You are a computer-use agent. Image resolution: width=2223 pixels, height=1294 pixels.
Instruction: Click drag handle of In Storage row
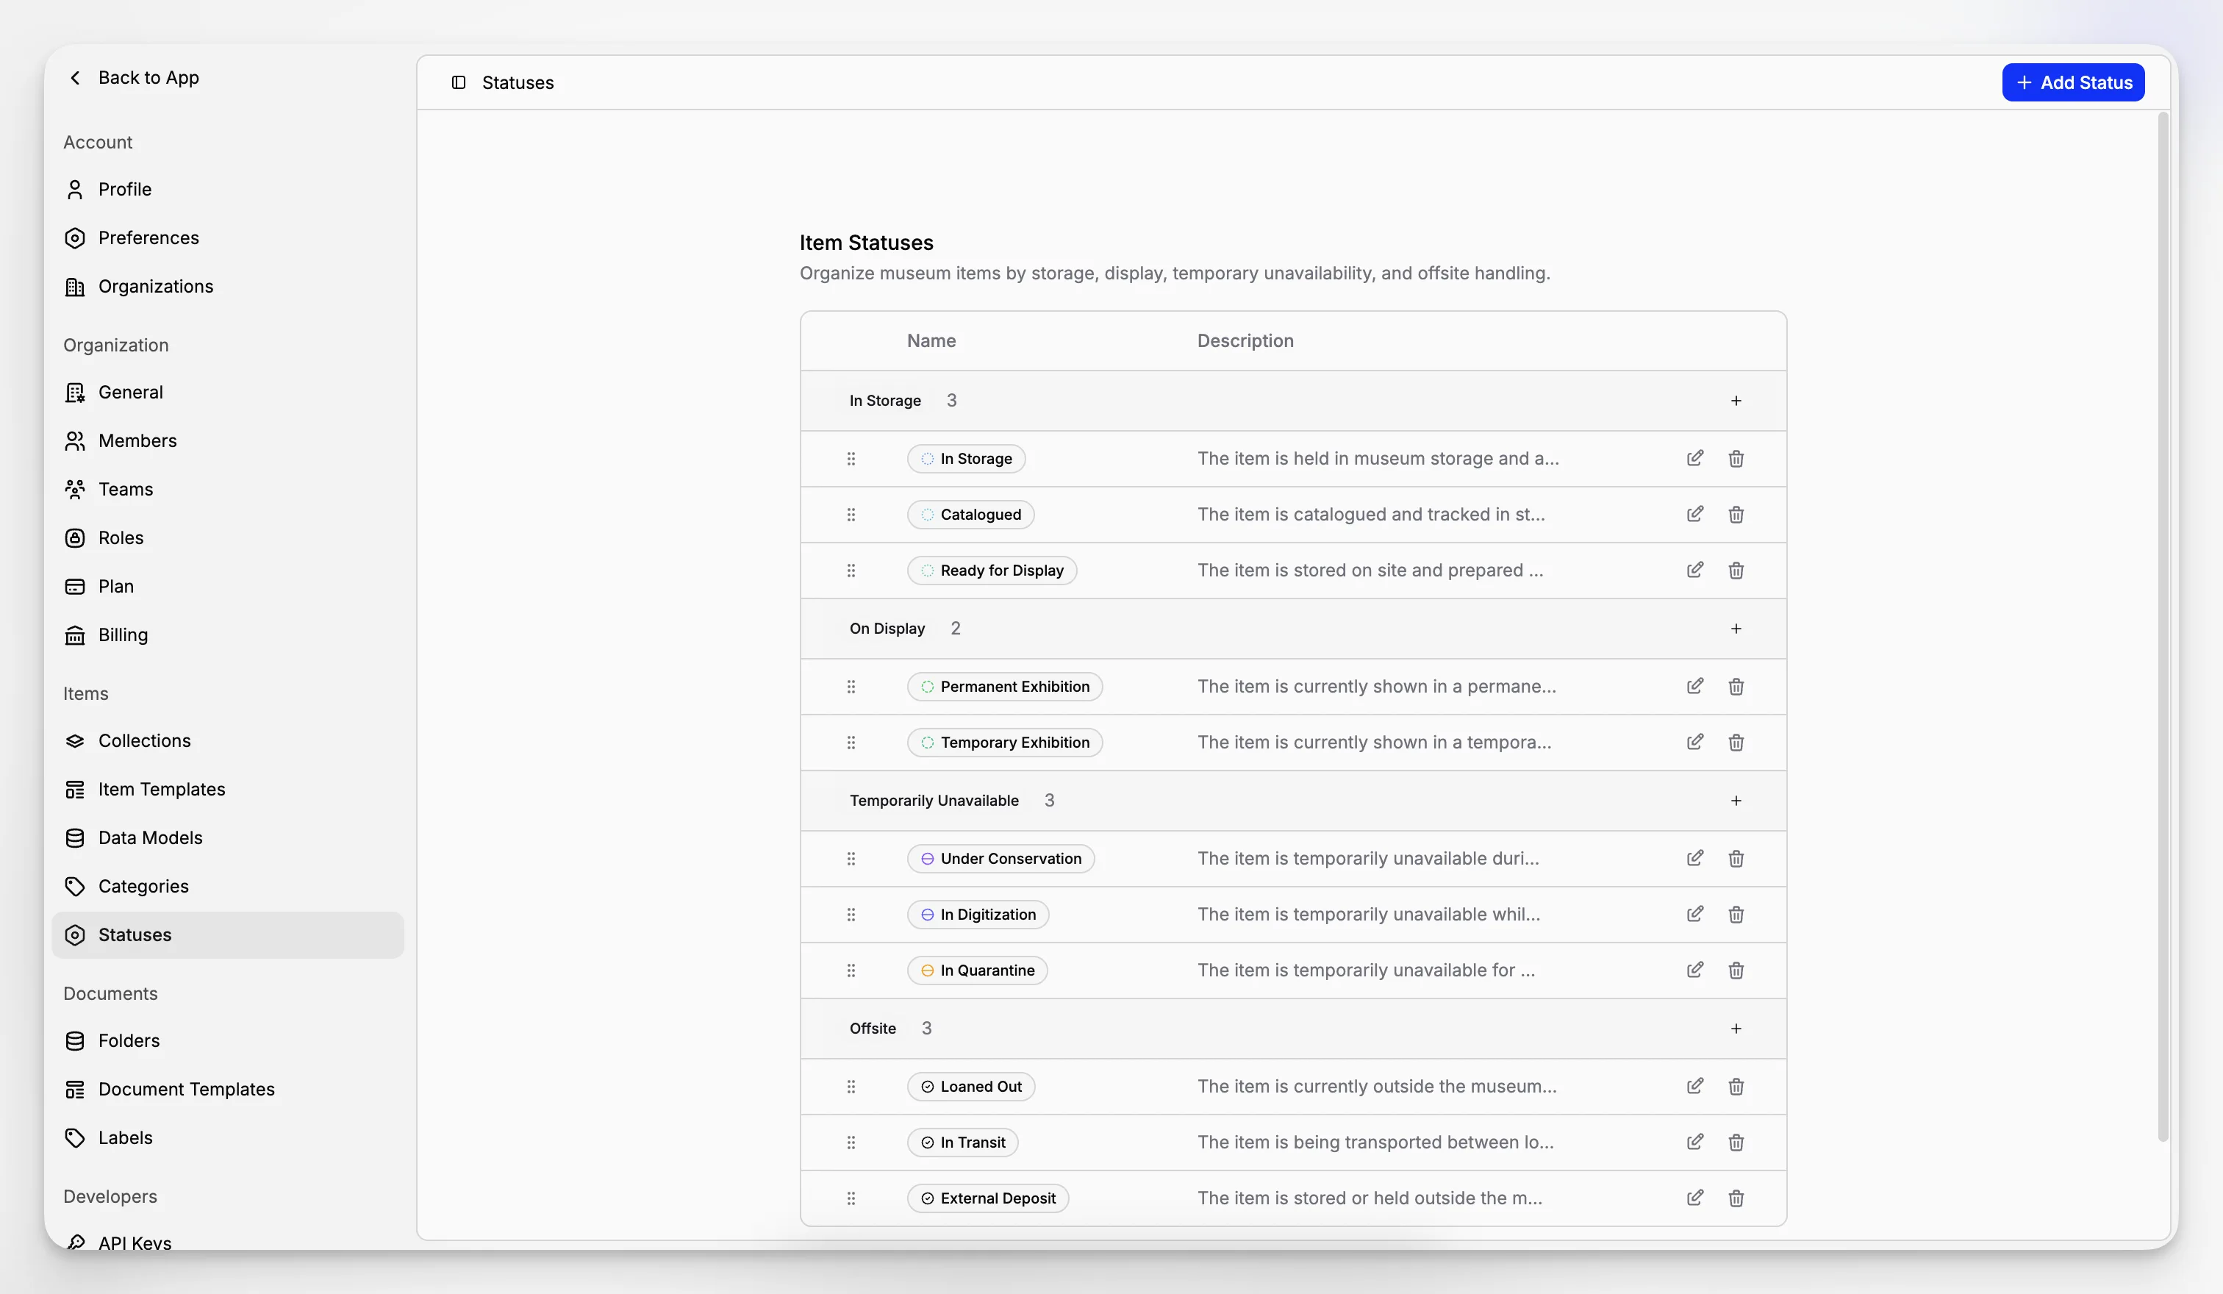pos(851,459)
